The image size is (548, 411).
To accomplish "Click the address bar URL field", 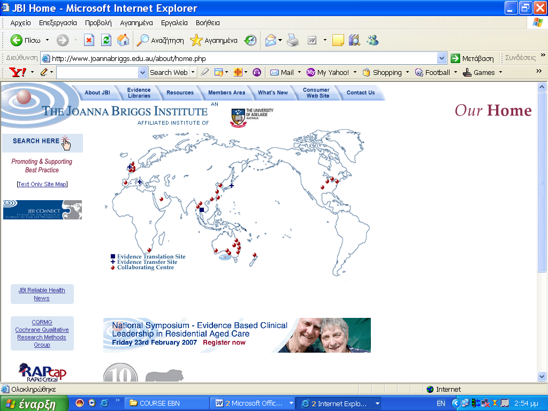I will coord(239,58).
